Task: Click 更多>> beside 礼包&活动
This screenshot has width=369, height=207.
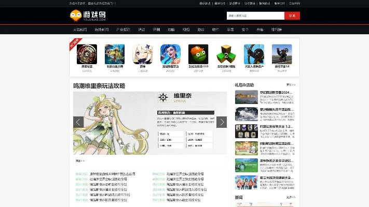Action: click(291, 85)
